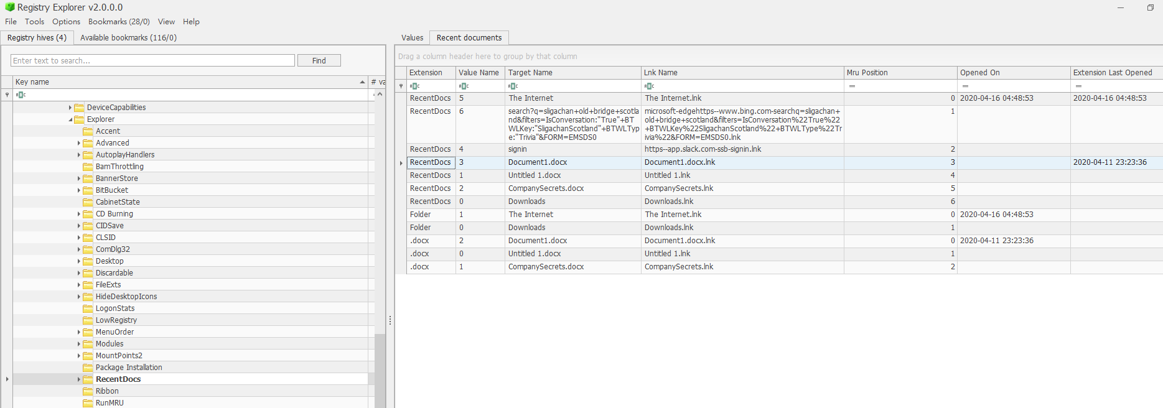Open the File menu
The width and height of the screenshot is (1163, 408).
click(11, 22)
